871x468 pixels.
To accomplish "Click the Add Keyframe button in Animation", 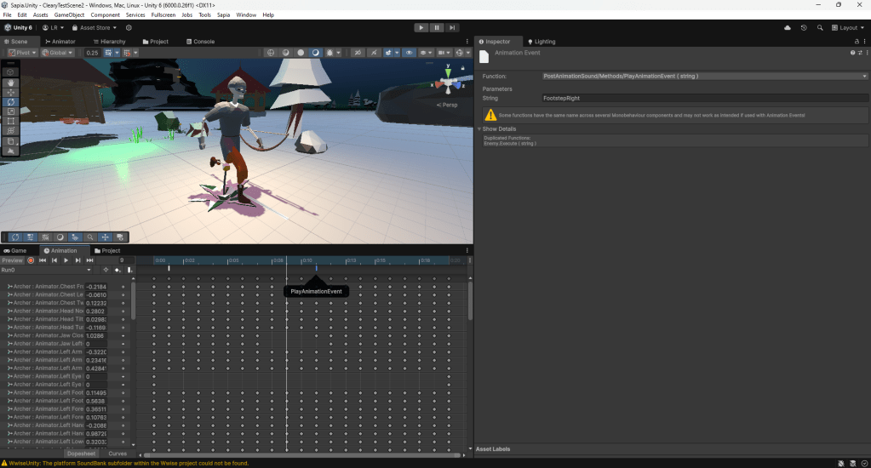I will tap(117, 270).
